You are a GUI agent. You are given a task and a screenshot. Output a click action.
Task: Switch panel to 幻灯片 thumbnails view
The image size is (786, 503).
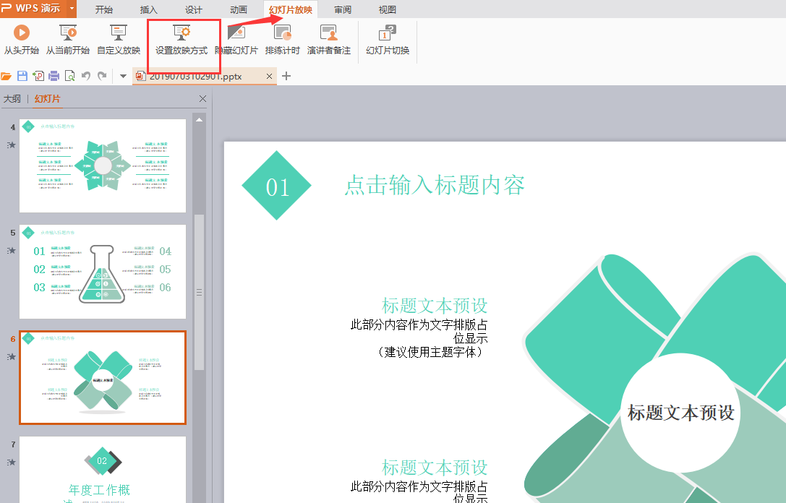click(47, 99)
